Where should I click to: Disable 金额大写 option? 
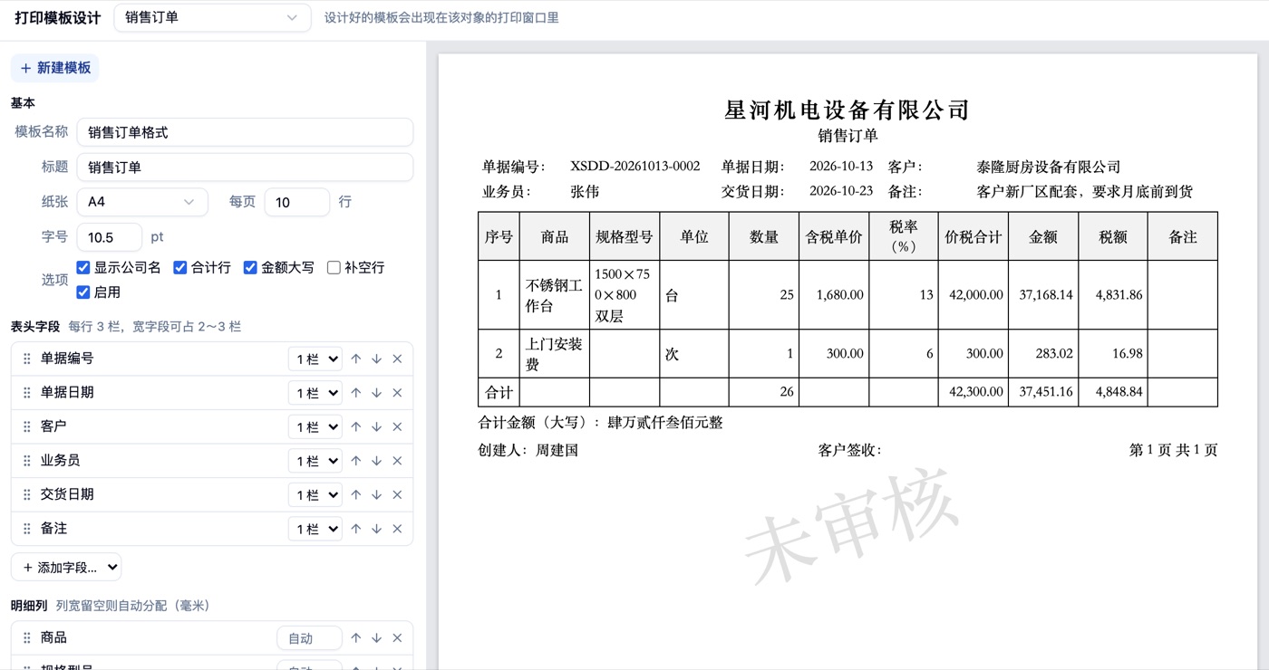coord(250,268)
